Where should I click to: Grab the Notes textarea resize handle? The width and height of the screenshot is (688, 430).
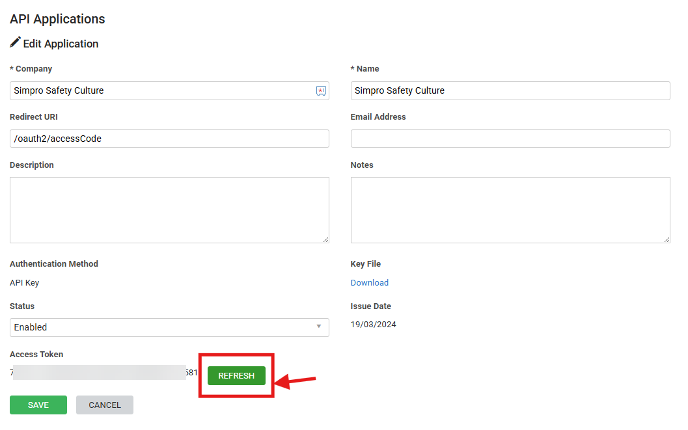pos(667,239)
